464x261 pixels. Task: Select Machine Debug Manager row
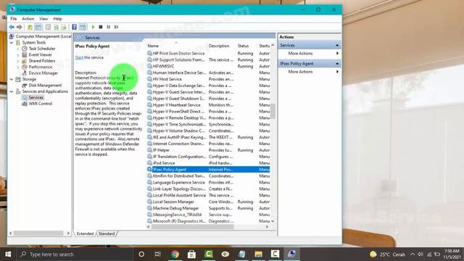pos(208,208)
